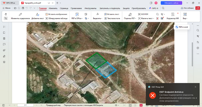The width and height of the screenshot is (202, 107).
Task: Expand Извлечь текст dropdown
Action: [x=146, y=18]
